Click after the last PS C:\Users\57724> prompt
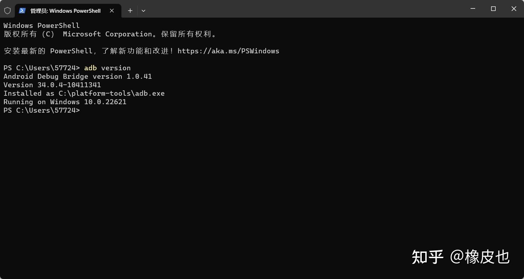This screenshot has height=279, width=524. pos(85,110)
